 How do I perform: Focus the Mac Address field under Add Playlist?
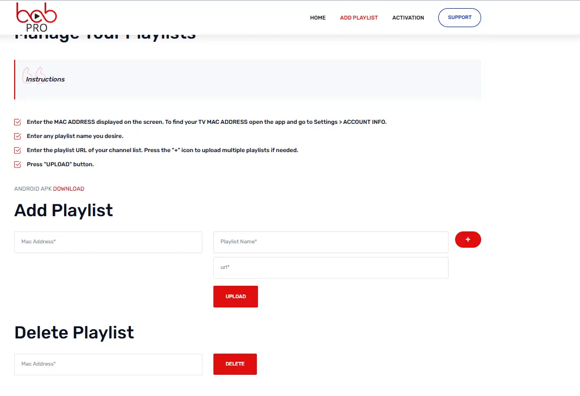108,242
